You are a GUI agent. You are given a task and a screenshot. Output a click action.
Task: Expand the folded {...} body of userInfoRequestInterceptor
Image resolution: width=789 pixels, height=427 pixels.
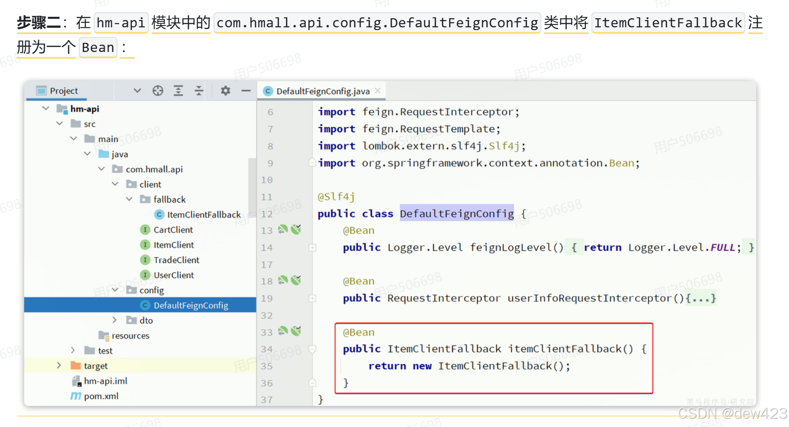[701, 298]
